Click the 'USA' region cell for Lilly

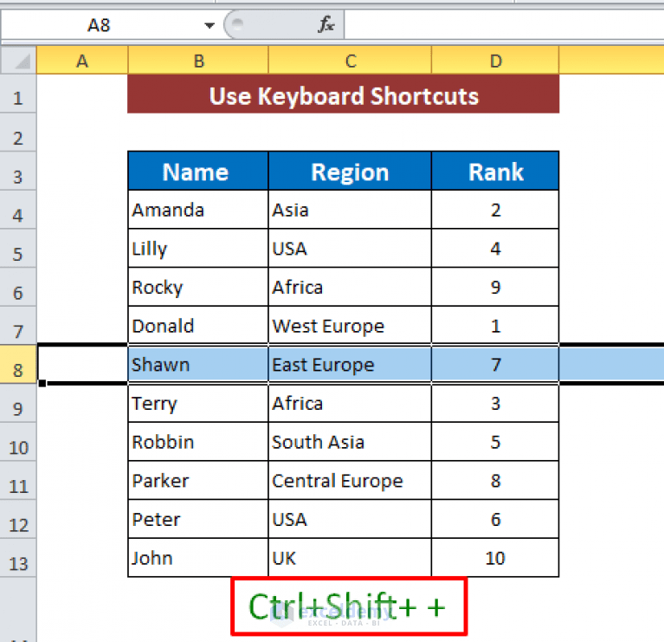pyautogui.click(x=350, y=249)
